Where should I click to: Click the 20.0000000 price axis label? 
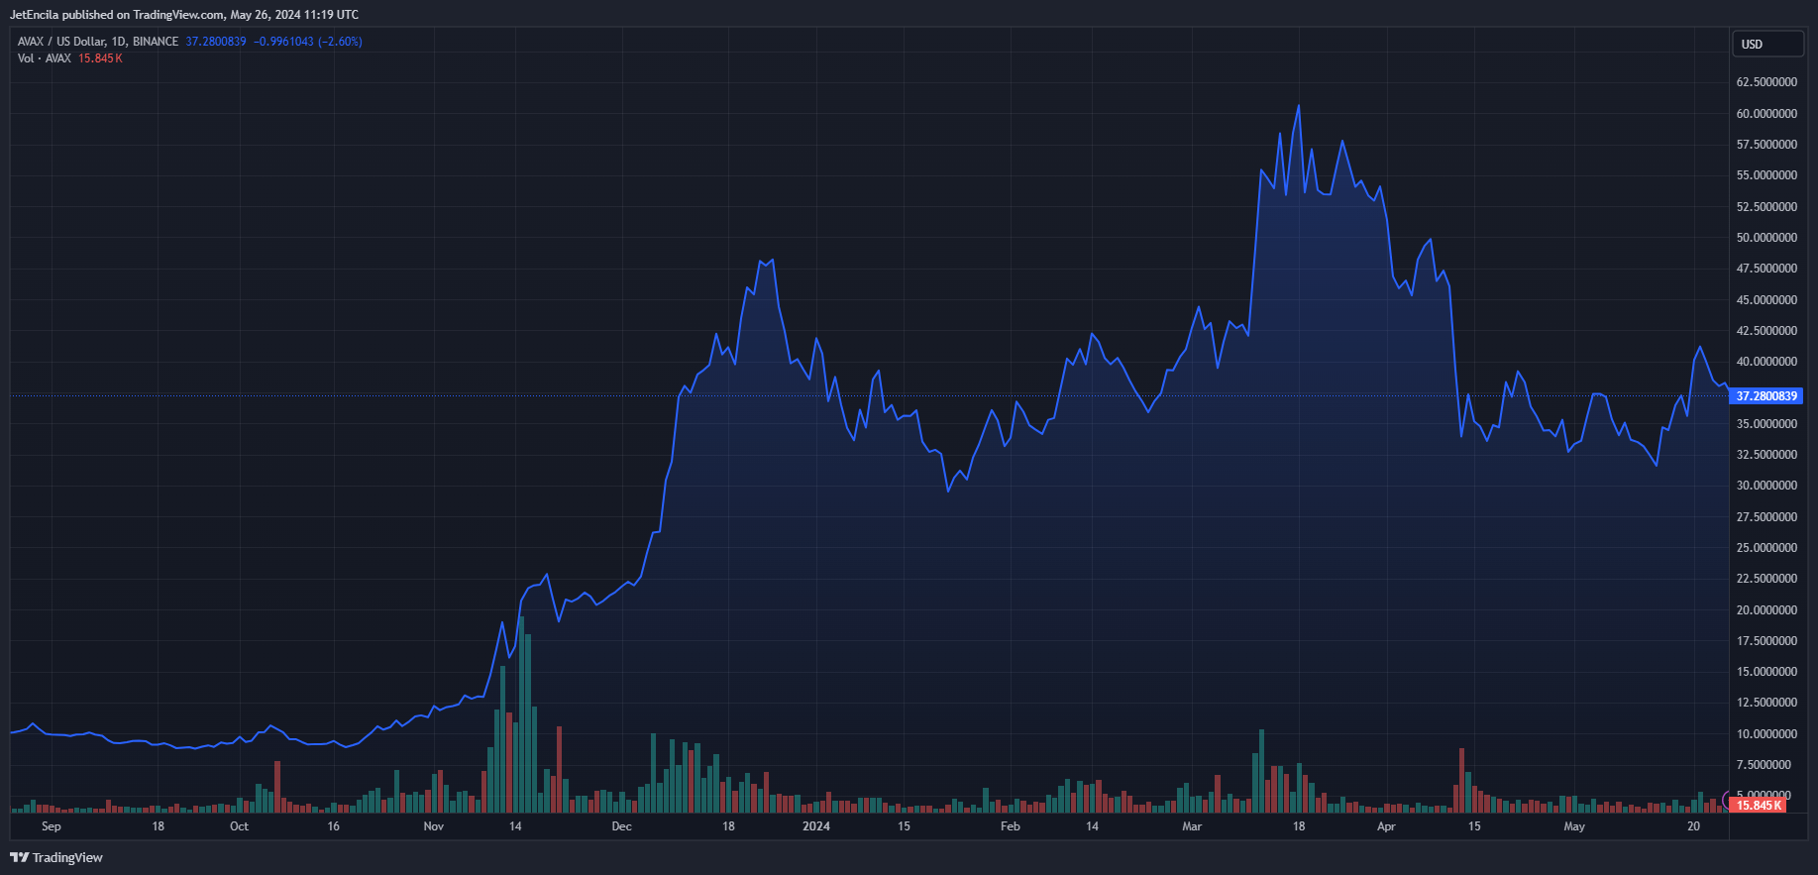pos(1766,610)
